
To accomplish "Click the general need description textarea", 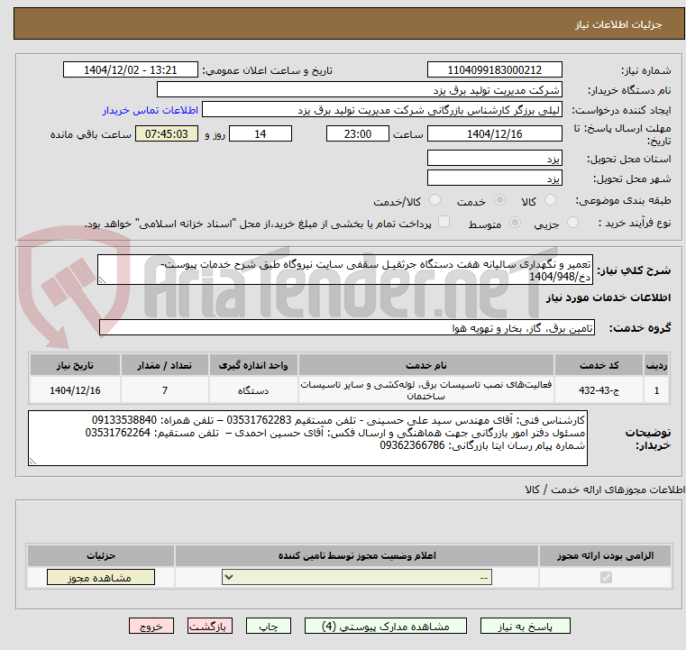I will pyautogui.click(x=344, y=270).
